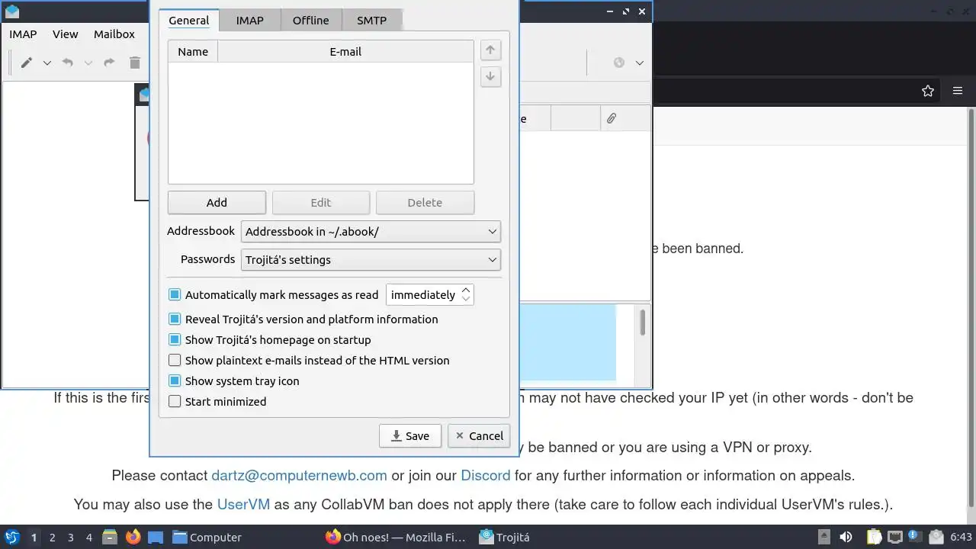
Task: Click the paperclip attachment column header
Action: (x=612, y=118)
